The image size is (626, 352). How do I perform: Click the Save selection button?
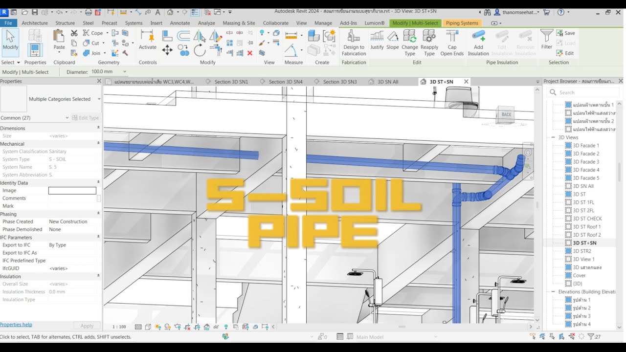pyautogui.click(x=565, y=33)
